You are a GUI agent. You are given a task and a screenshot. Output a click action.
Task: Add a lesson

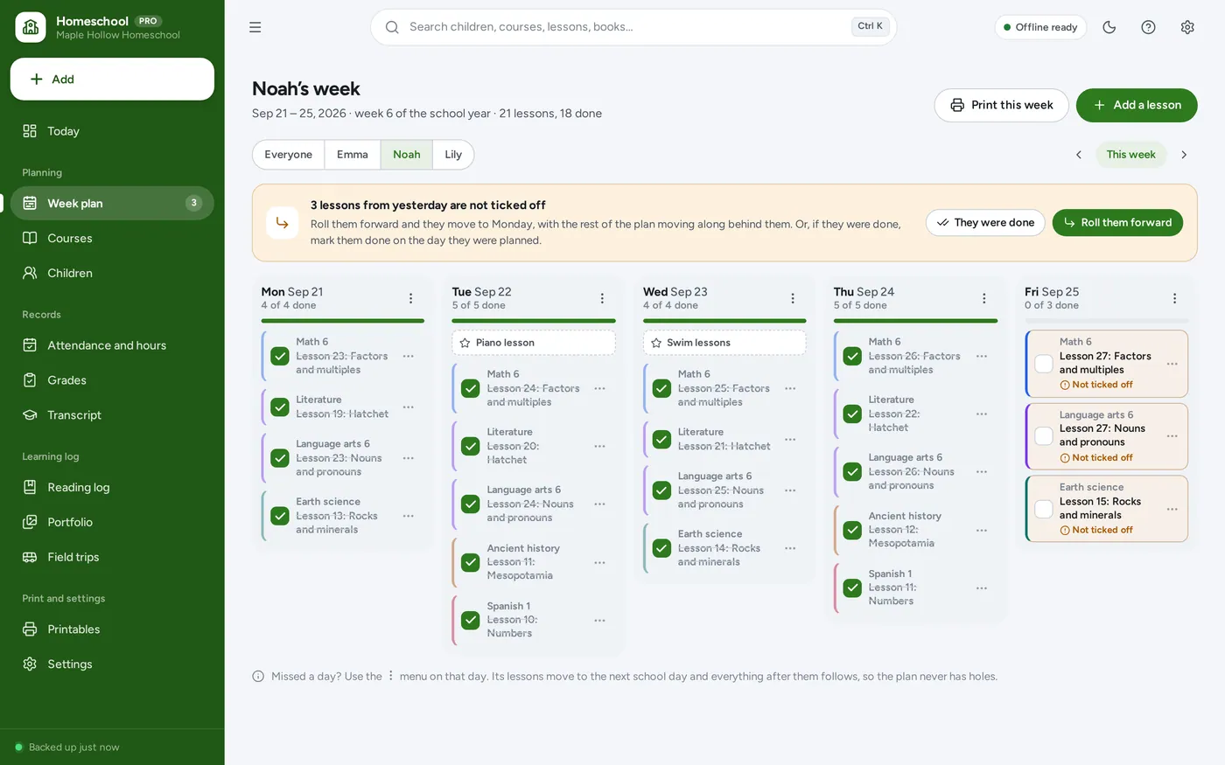[1137, 105]
